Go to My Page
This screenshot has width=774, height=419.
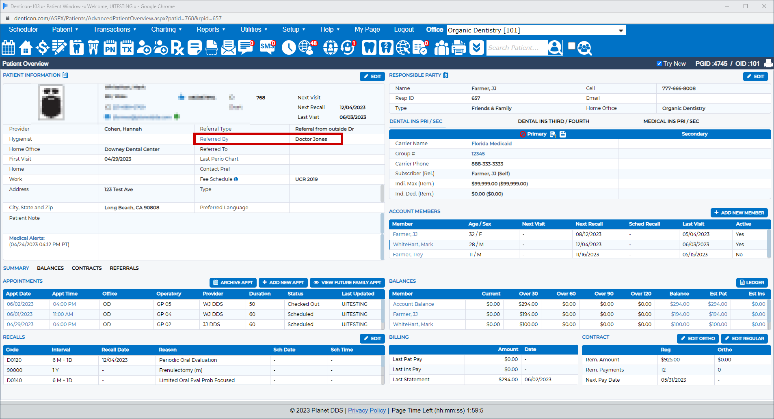pyautogui.click(x=367, y=29)
